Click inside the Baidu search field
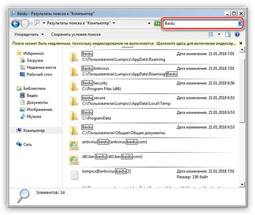The height and width of the screenshot is (215, 255). (x=201, y=23)
